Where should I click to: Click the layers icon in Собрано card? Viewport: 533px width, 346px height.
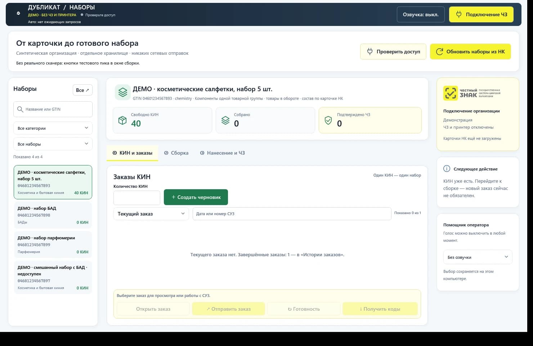click(x=225, y=120)
